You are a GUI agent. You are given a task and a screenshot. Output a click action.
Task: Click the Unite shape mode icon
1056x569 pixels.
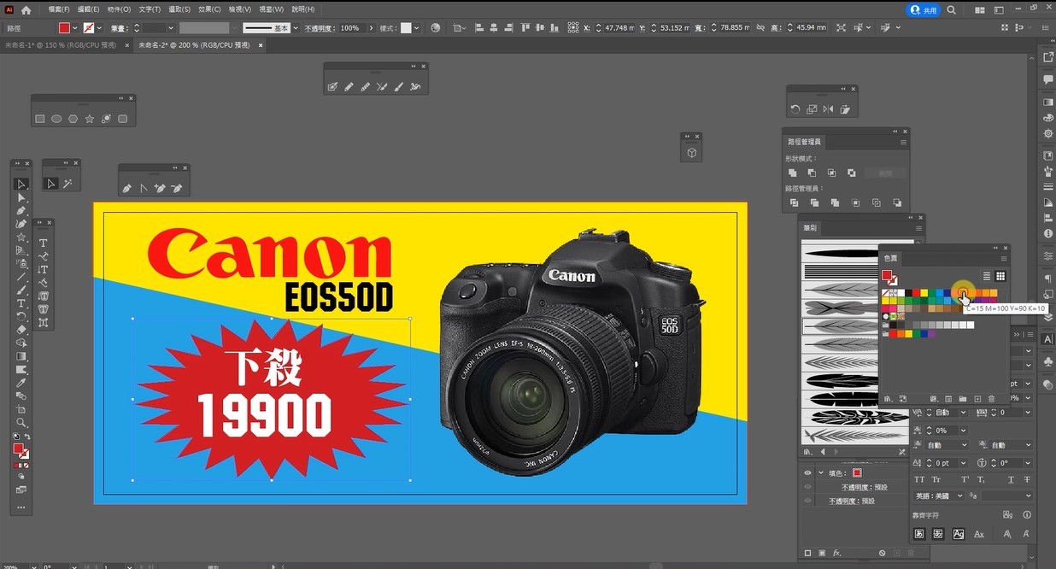793,173
